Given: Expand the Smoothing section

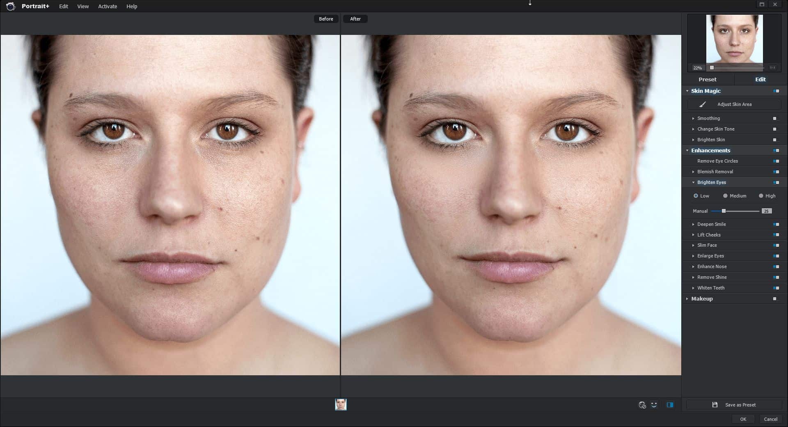Looking at the screenshot, I should pyautogui.click(x=693, y=118).
